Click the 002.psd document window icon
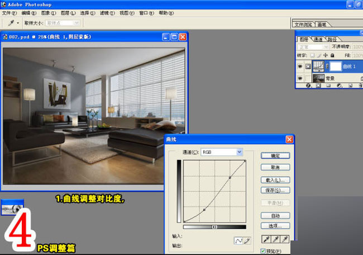This screenshot has height=255, width=363. pos(4,36)
